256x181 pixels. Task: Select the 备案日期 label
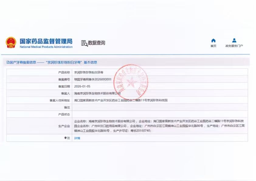[x=64, y=86]
